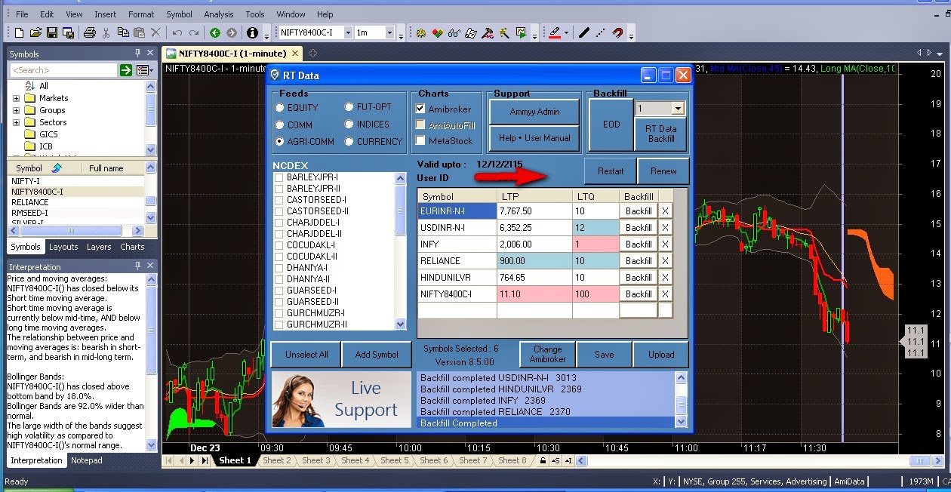951x492 pixels.
Task: Click the Print toolbar icon
Action: click(89, 33)
